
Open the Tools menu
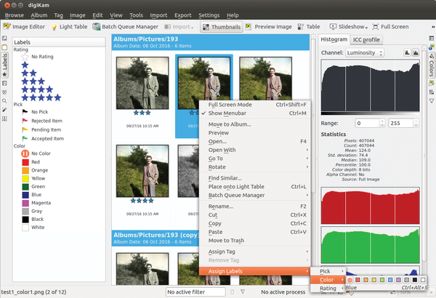[137, 15]
